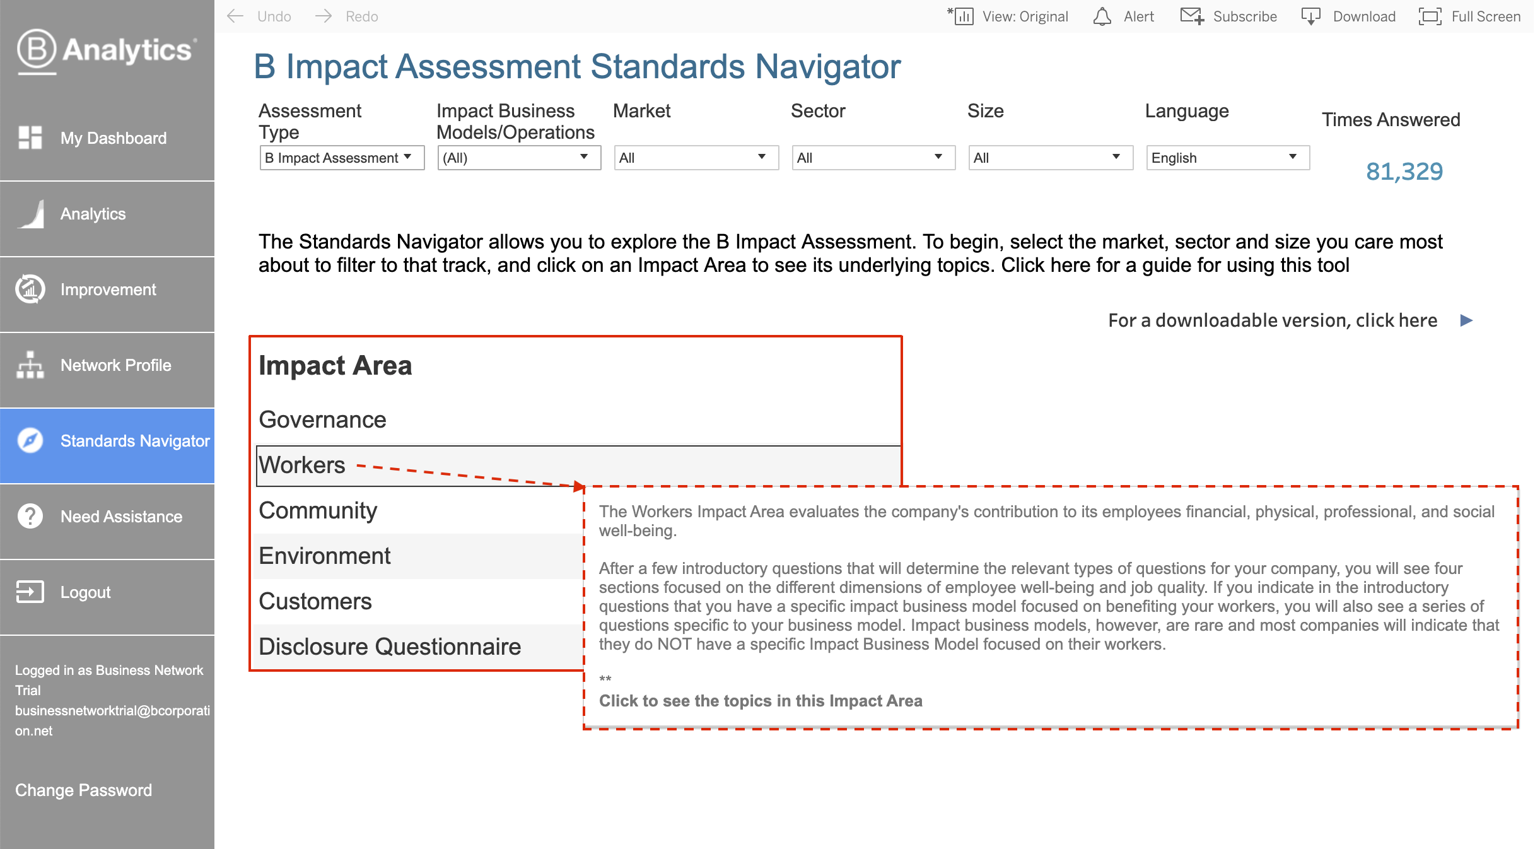The height and width of the screenshot is (849, 1540).
Task: Select the Environment impact area row
Action: point(325,556)
